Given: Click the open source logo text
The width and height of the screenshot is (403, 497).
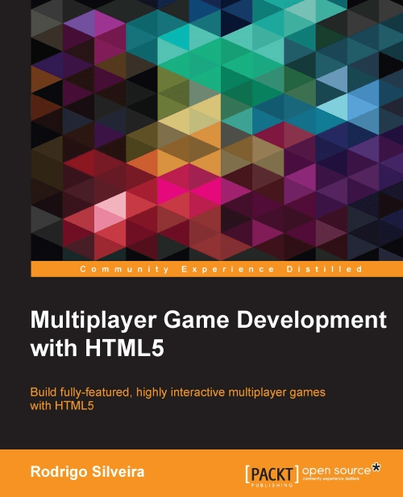Looking at the screenshot, I should coord(336,470).
